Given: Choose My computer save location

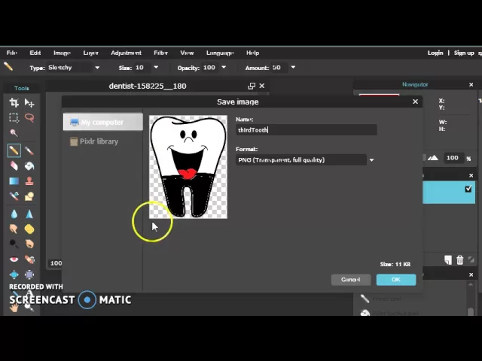Looking at the screenshot, I should coord(103,122).
